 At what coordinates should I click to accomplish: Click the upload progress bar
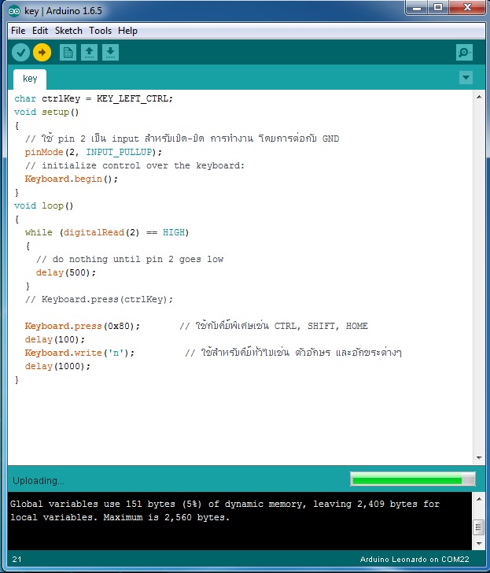(413, 479)
